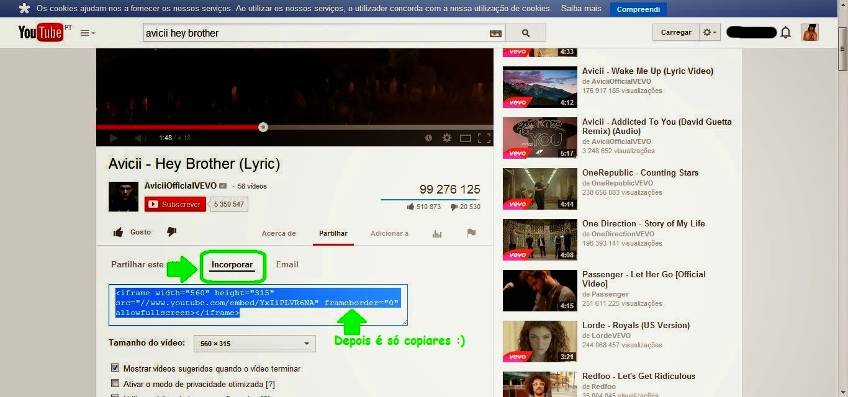Click the Subscrever button

175,204
